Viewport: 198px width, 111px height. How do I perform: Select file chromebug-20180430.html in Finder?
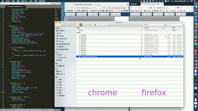130,57
